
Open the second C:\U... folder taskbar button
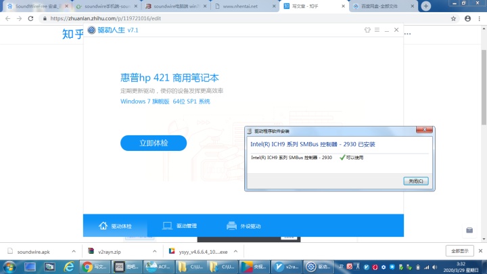[x=223, y=267]
